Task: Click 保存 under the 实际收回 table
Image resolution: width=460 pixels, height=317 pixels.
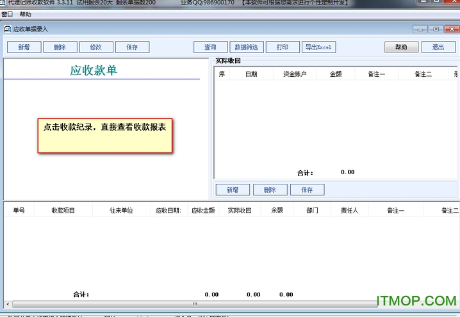Action: click(307, 190)
